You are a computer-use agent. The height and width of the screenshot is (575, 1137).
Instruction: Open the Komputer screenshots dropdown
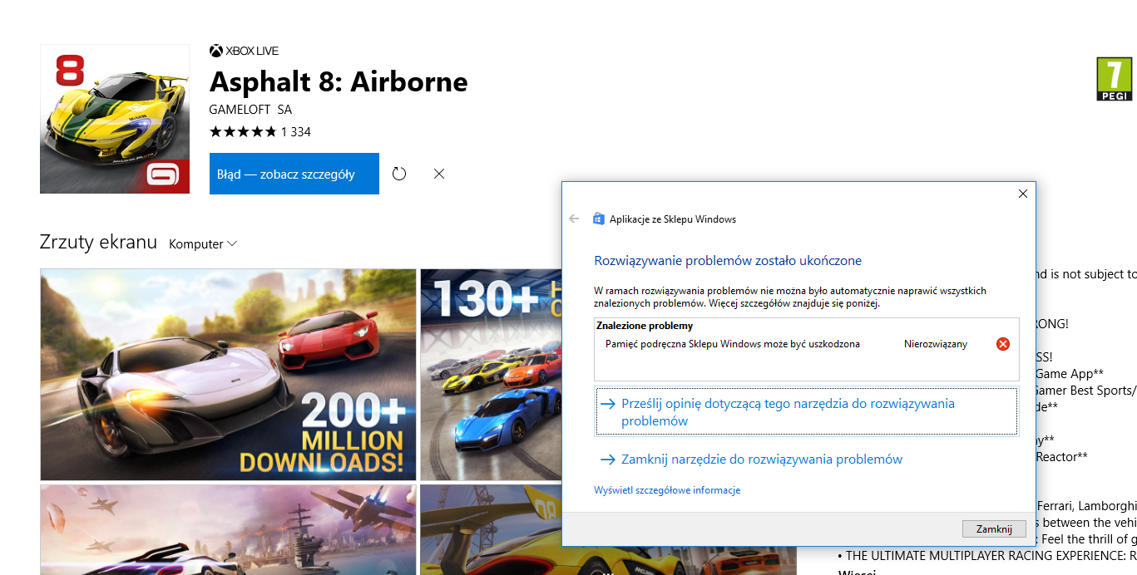coord(203,243)
